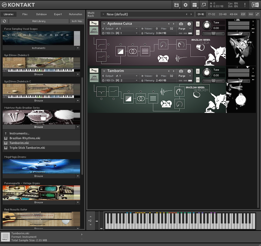Switch to Libraries tab
Viewport: 261px width, 246px height.
[x=9, y=14]
